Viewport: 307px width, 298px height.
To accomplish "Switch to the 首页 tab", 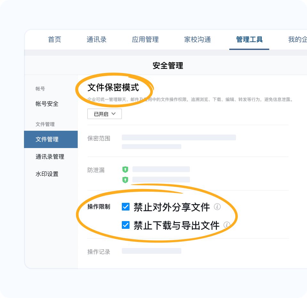I will [x=54, y=39].
